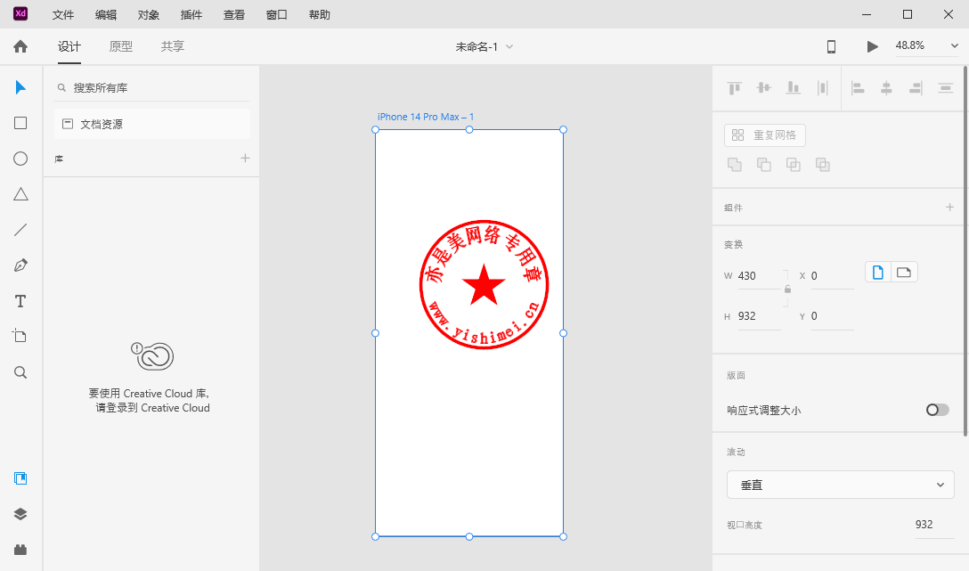Add a library with the 库 plus icon
The height and width of the screenshot is (571, 969).
point(245,159)
